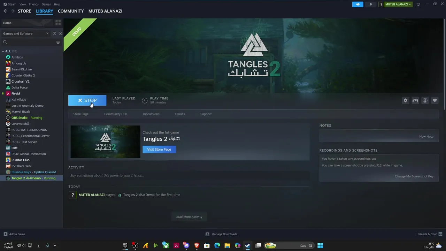Open the Support link

pos(206,114)
